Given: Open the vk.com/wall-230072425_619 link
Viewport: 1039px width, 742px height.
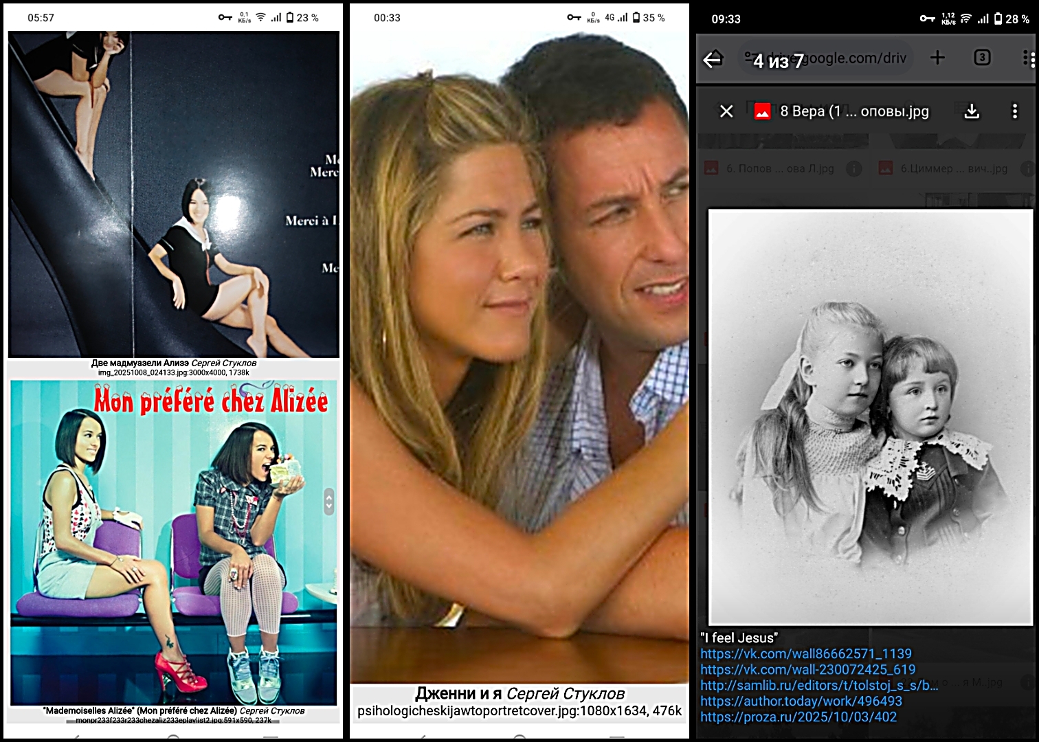Looking at the screenshot, I should (x=808, y=670).
